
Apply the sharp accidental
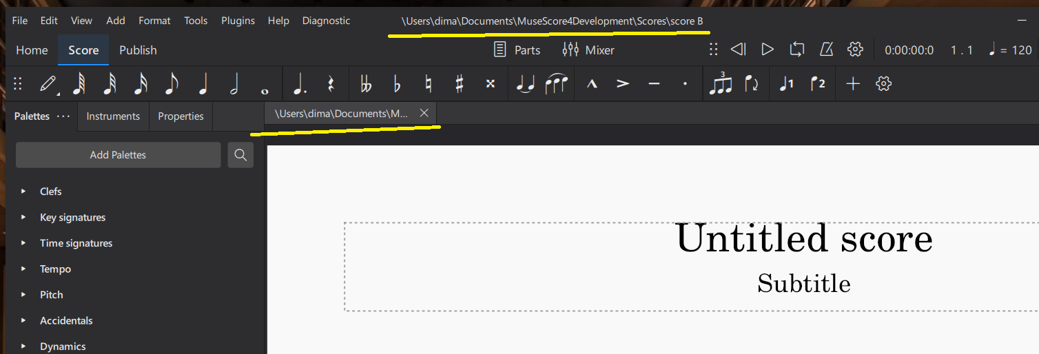click(459, 84)
